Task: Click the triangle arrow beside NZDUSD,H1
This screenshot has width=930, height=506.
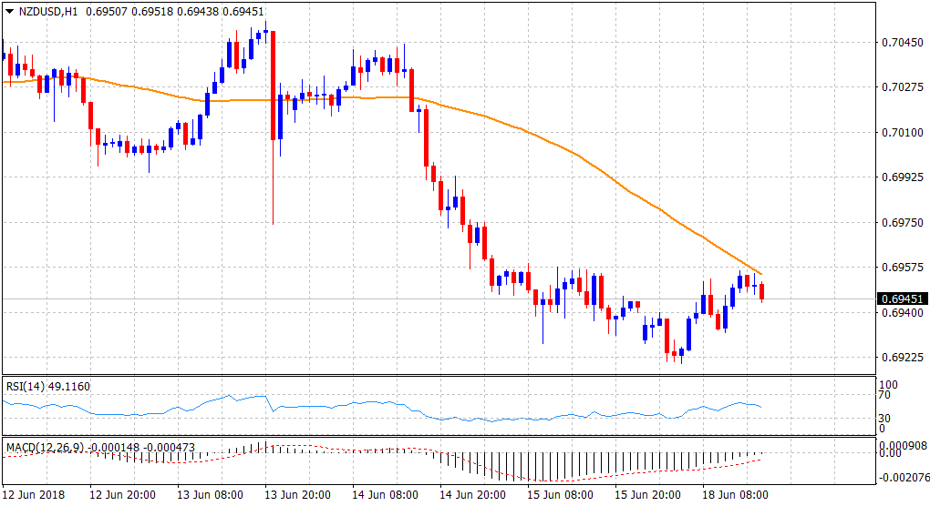Action: 10,10
